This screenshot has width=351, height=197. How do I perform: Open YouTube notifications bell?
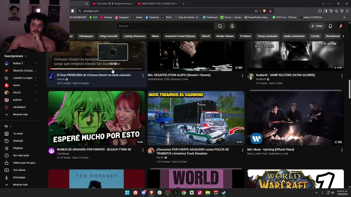(x=330, y=26)
